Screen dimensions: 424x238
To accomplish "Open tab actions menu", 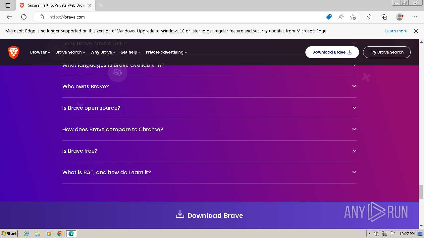I will coord(8,5).
